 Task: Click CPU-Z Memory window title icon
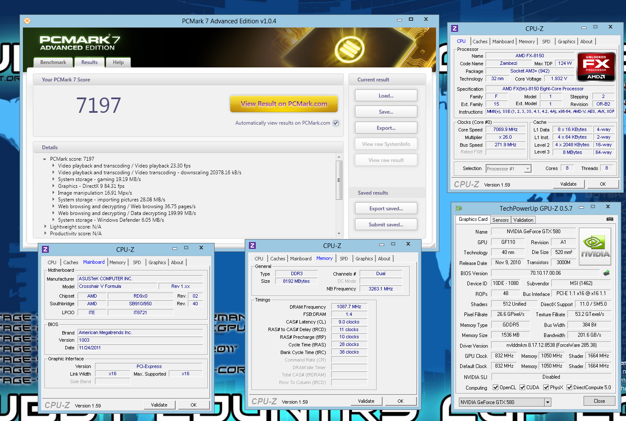(x=252, y=245)
